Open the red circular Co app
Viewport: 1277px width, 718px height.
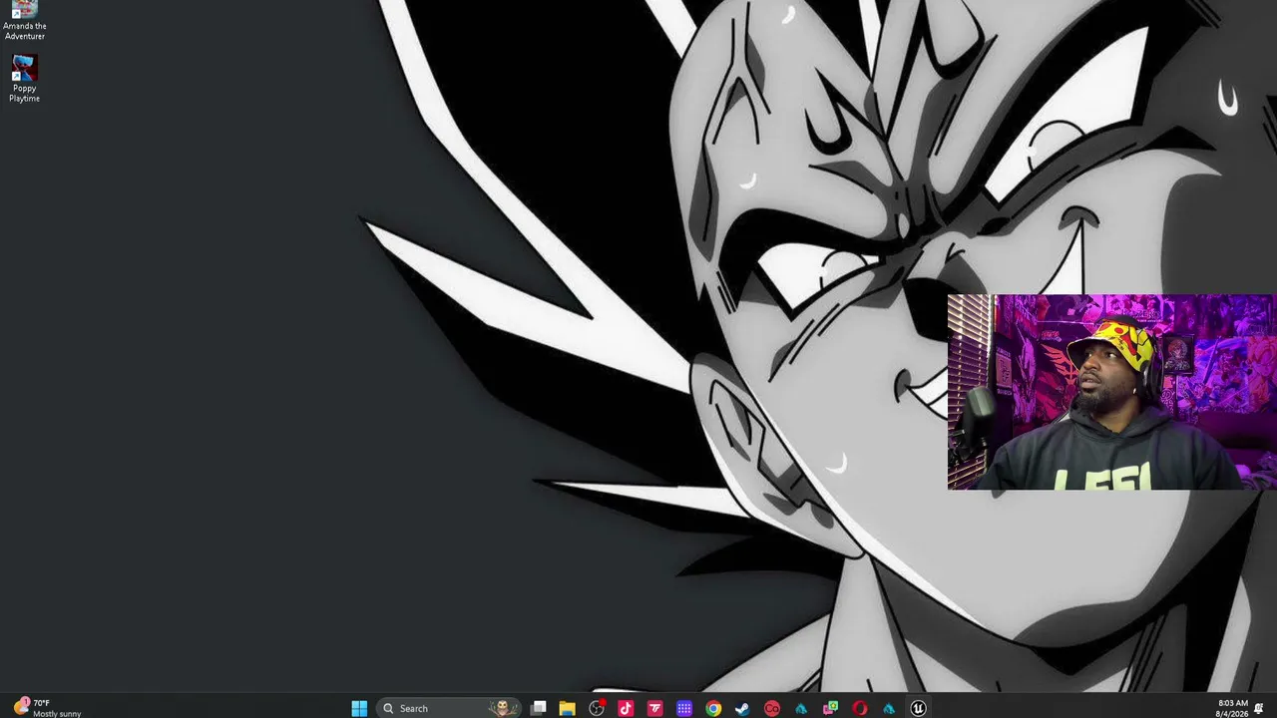(x=771, y=708)
